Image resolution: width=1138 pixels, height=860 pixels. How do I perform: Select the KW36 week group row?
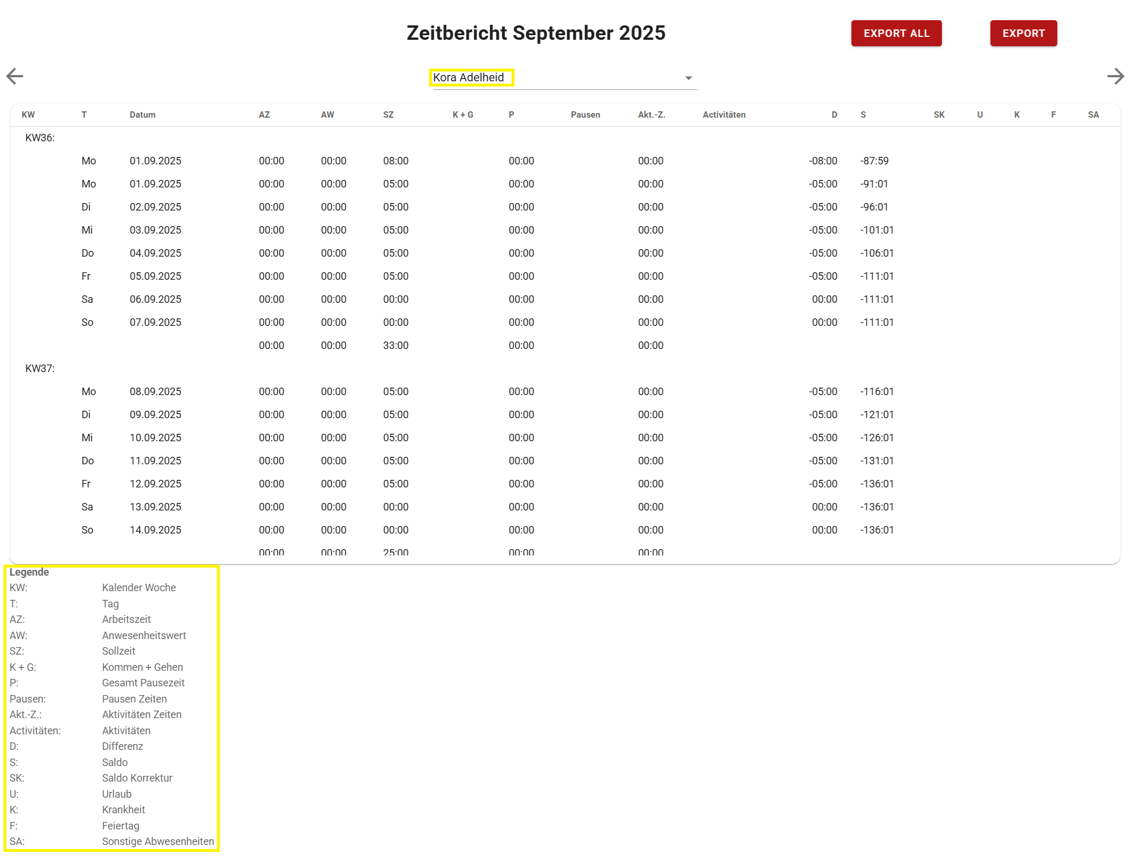40,138
